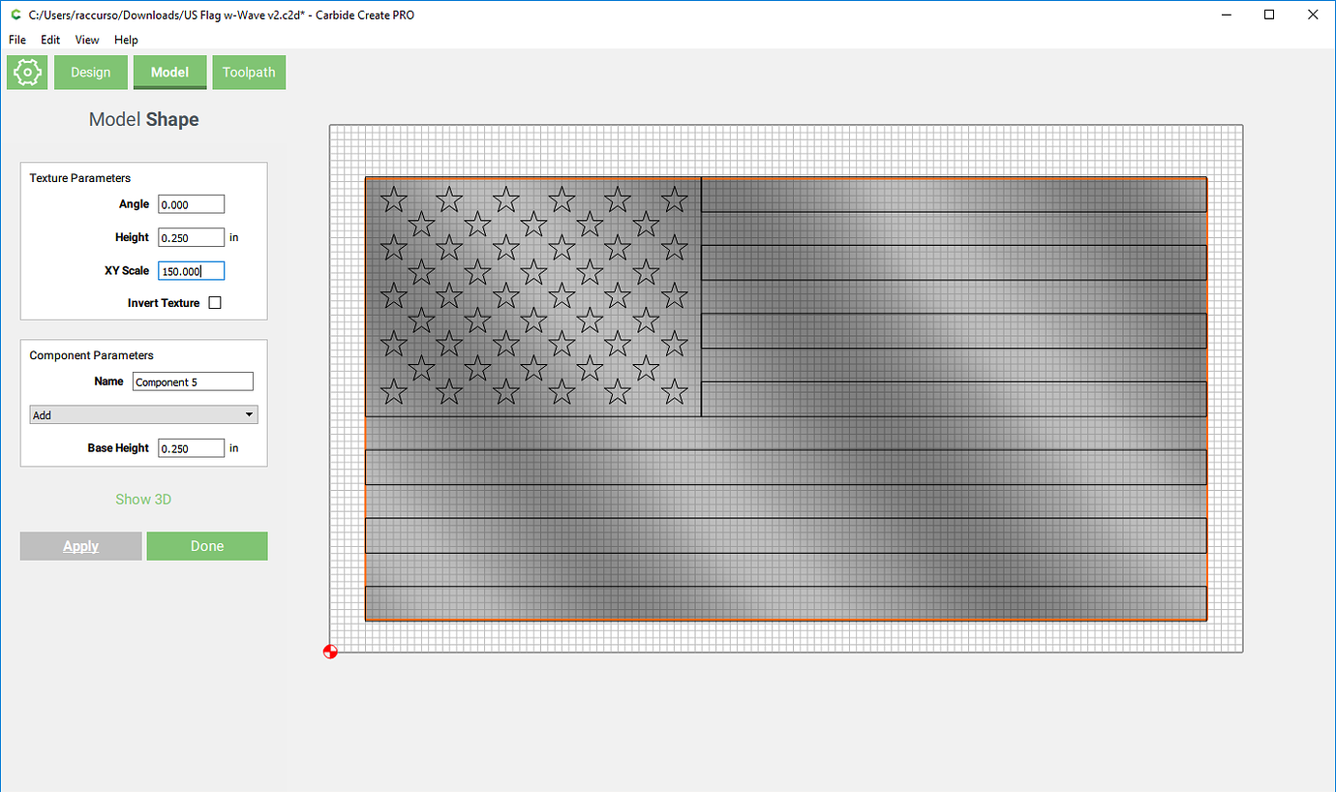Click the Angle input field
Image resolution: width=1336 pixels, height=792 pixels.
[192, 204]
